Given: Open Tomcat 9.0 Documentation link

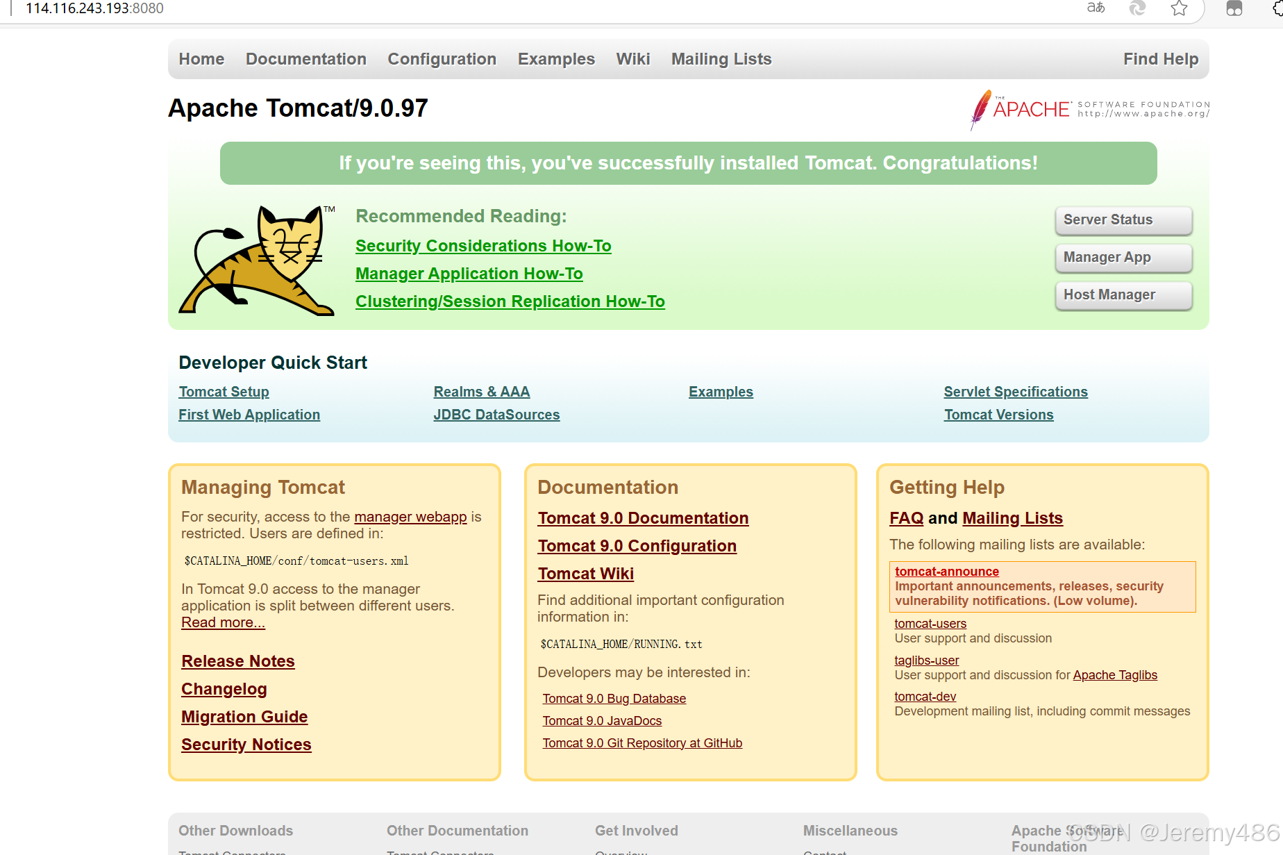Looking at the screenshot, I should point(643,518).
